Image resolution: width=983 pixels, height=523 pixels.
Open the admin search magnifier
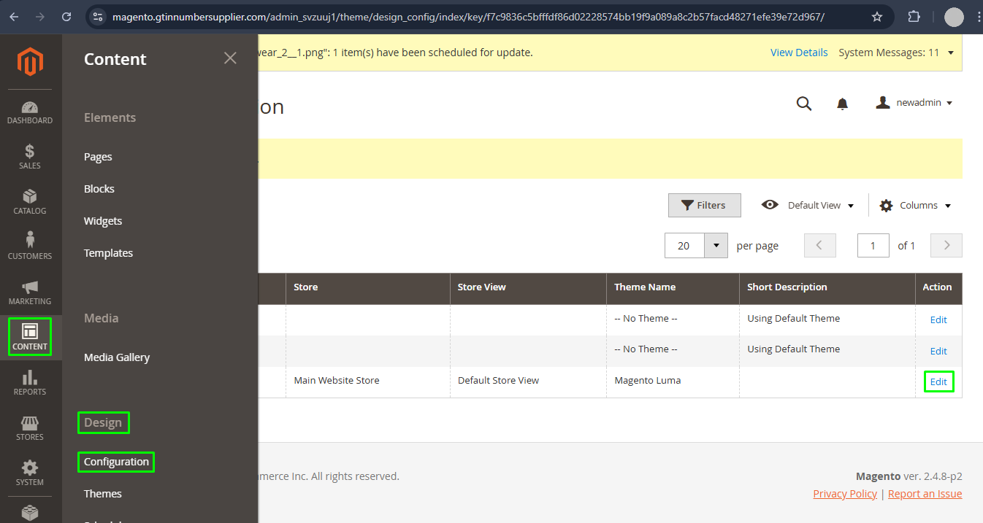804,103
